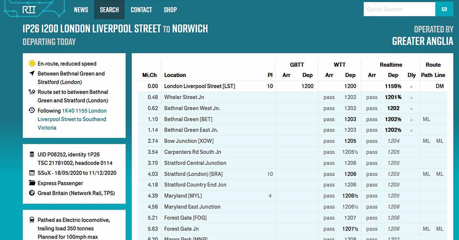Click Greater Anglia operator heading
459x240 pixels.
(422, 41)
